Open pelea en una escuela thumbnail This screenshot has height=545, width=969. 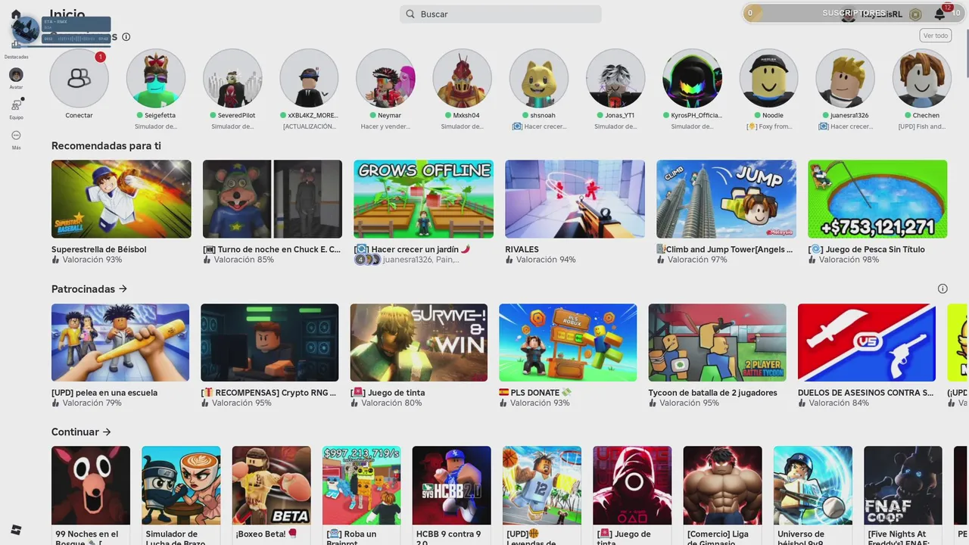click(x=120, y=343)
